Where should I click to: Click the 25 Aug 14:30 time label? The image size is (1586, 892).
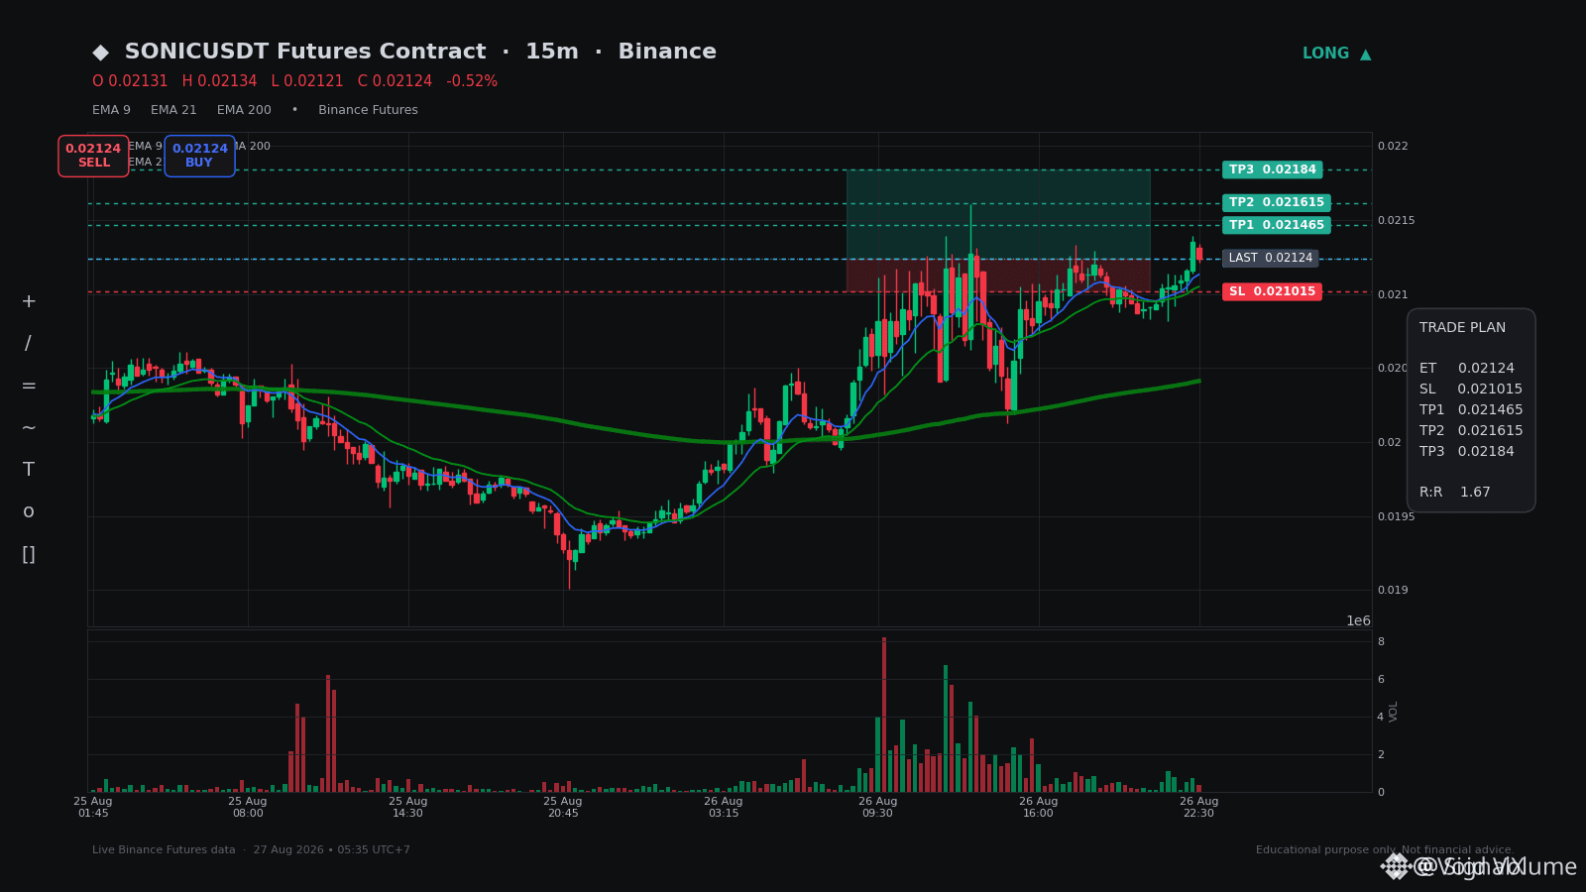(408, 808)
